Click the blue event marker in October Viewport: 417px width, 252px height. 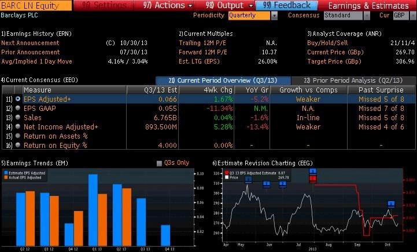[391, 204]
